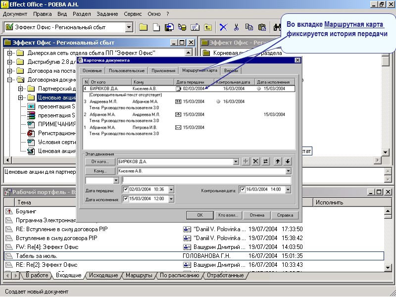Open the Сервис menu
The image size is (396, 297).
tap(133, 14)
